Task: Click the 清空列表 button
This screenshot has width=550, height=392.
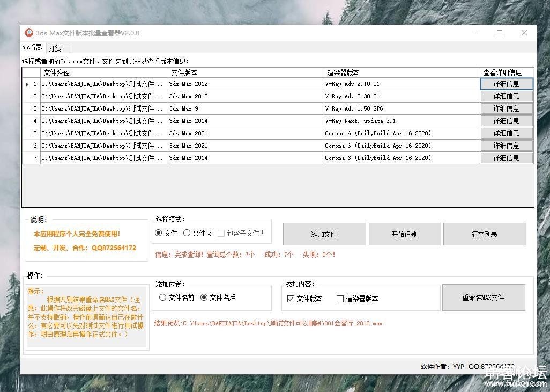Action: pyautogui.click(x=485, y=234)
